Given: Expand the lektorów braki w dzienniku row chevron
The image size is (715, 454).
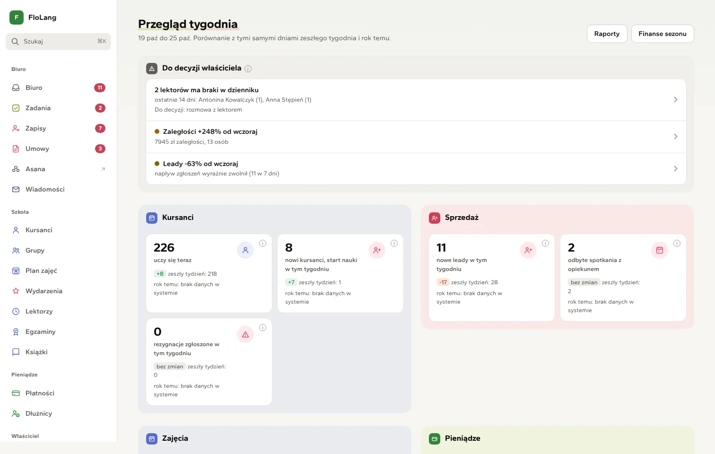Looking at the screenshot, I should pyautogui.click(x=676, y=100).
